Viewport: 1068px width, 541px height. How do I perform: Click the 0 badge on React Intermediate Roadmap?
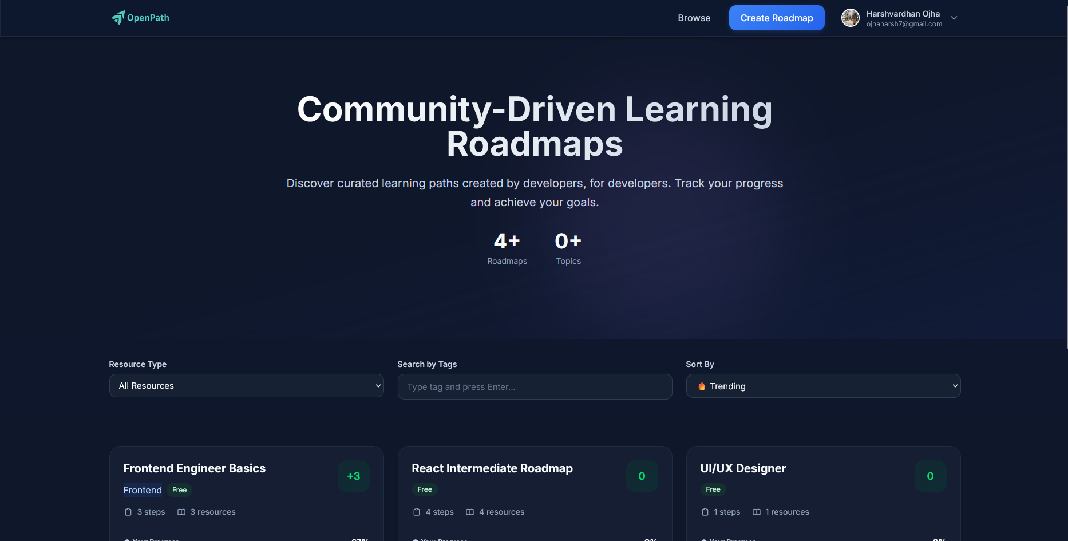(642, 476)
